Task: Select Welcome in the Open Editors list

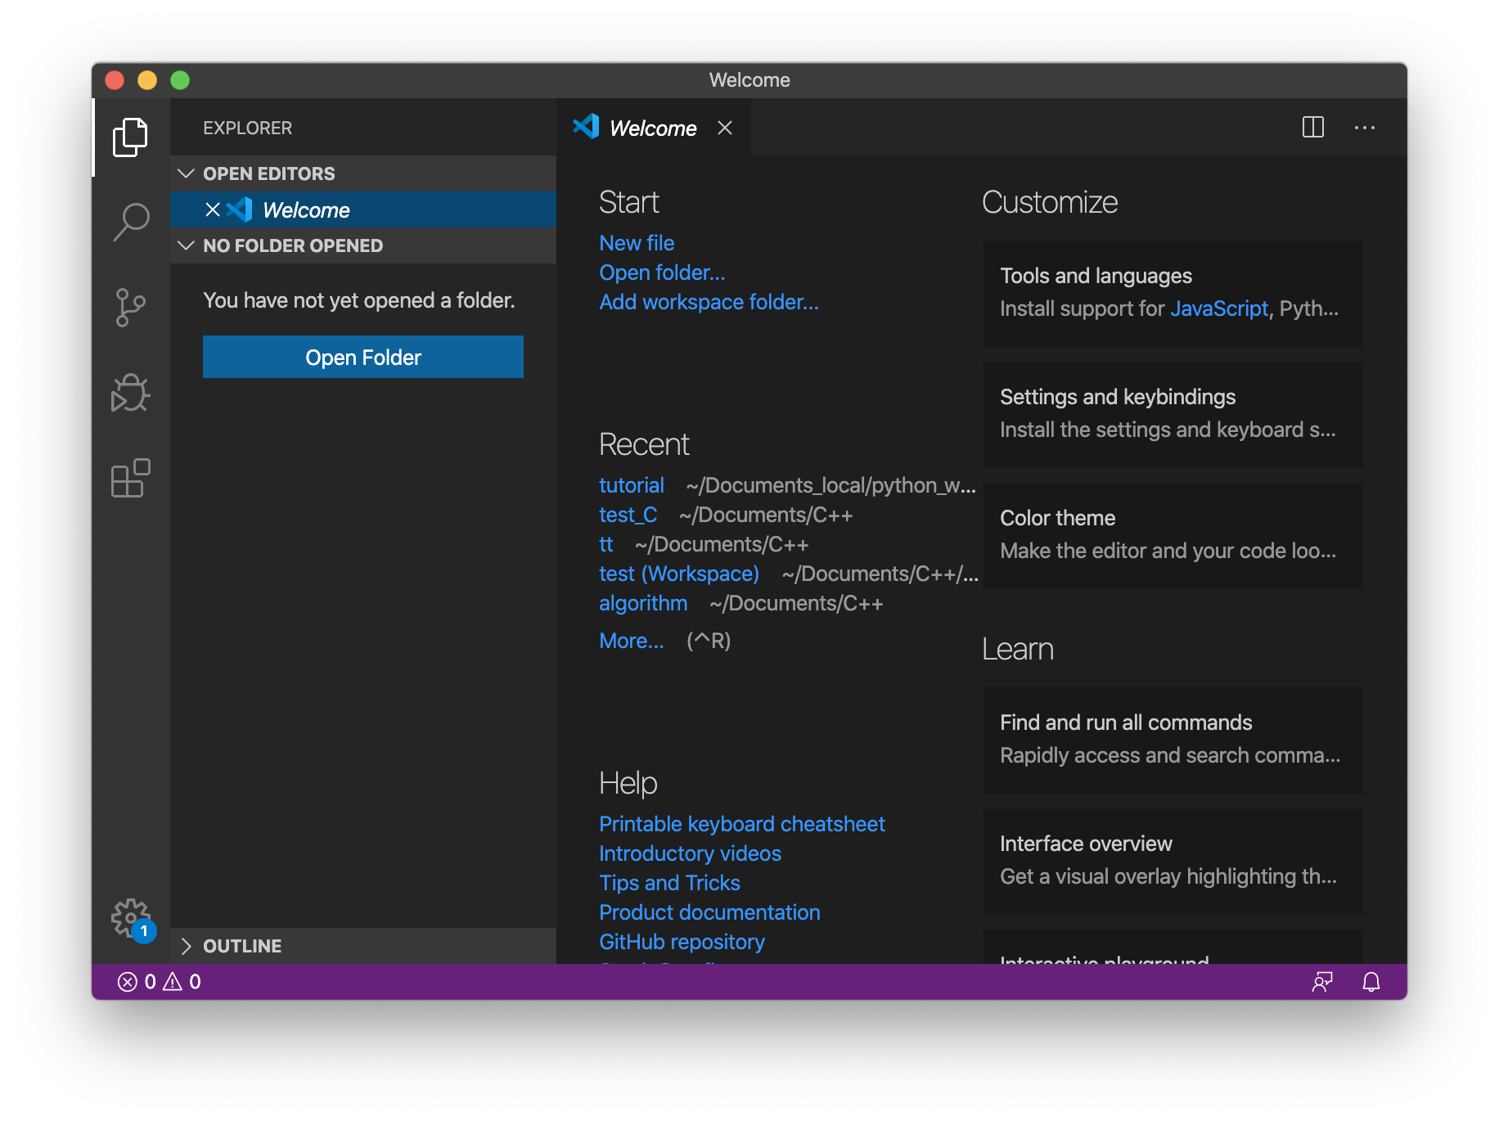Action: point(363,209)
